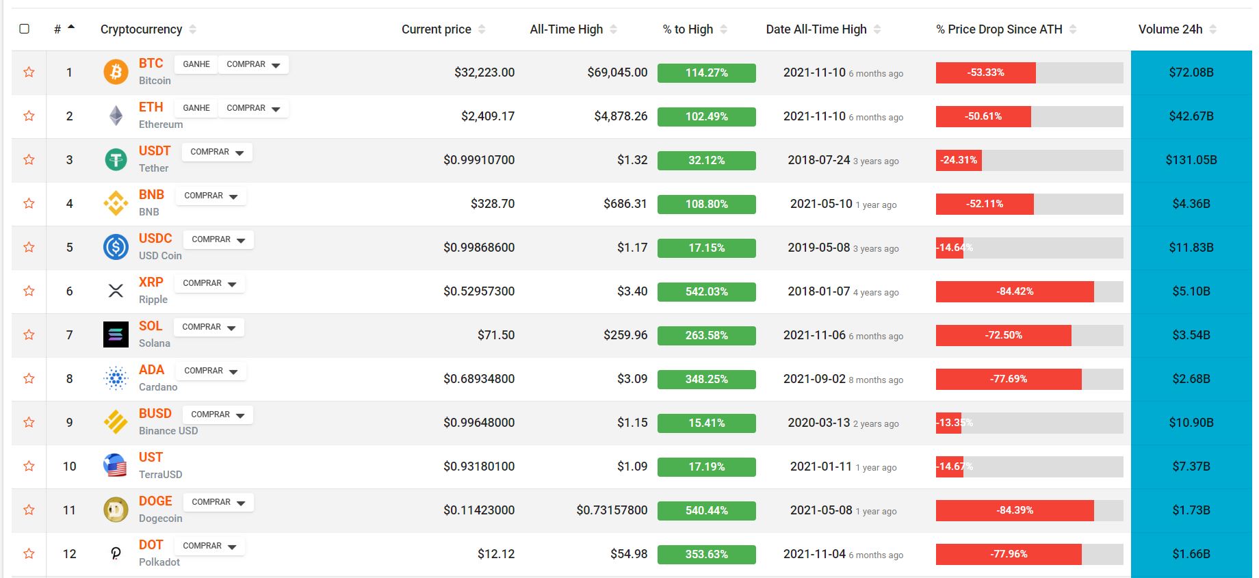Open the COMPRAR dropdown for DOT
1259x578 pixels.
[x=209, y=546]
